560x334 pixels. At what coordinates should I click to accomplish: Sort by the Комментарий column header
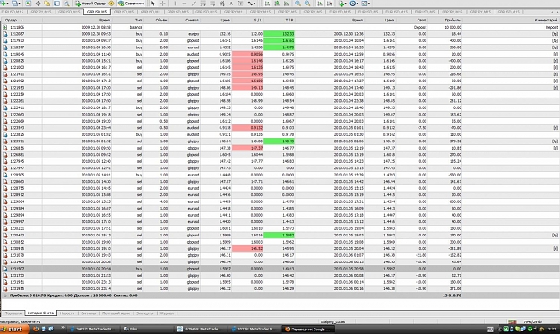coord(511,21)
